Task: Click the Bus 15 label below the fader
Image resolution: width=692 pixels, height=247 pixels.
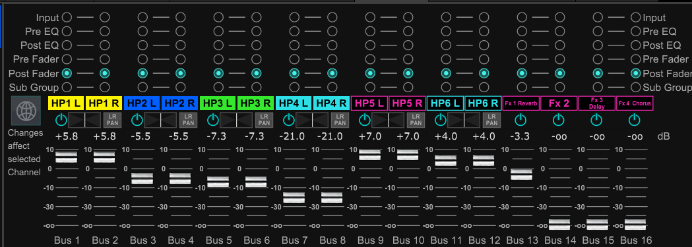Action: point(598,240)
